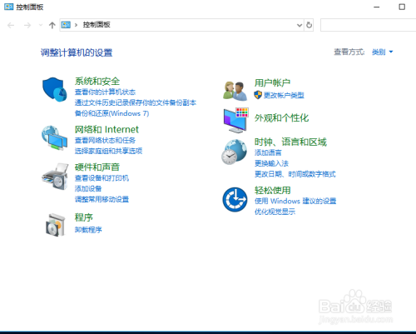Click 添加语言 link

click(x=268, y=152)
